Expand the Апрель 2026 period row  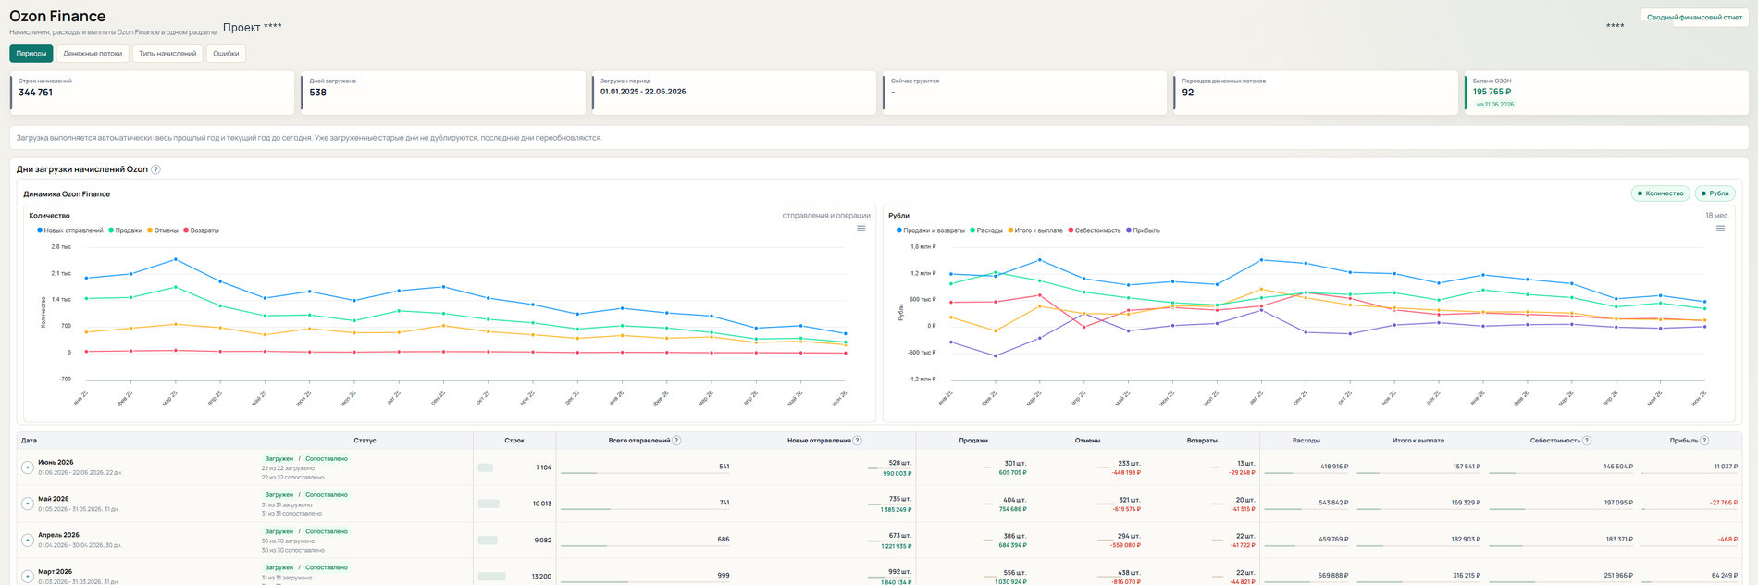[28, 540]
